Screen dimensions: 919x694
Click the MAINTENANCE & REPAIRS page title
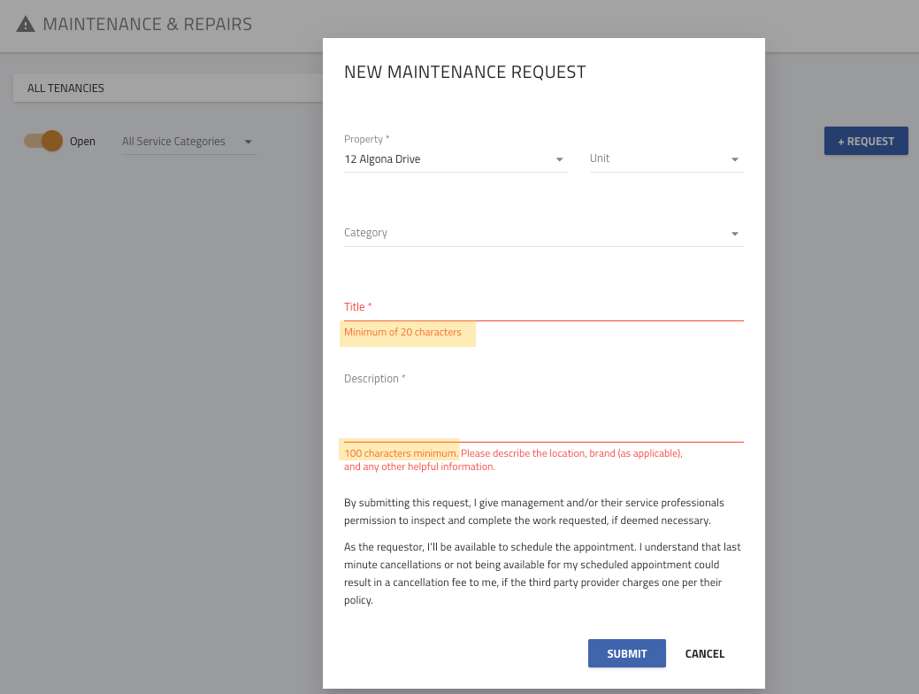(147, 24)
